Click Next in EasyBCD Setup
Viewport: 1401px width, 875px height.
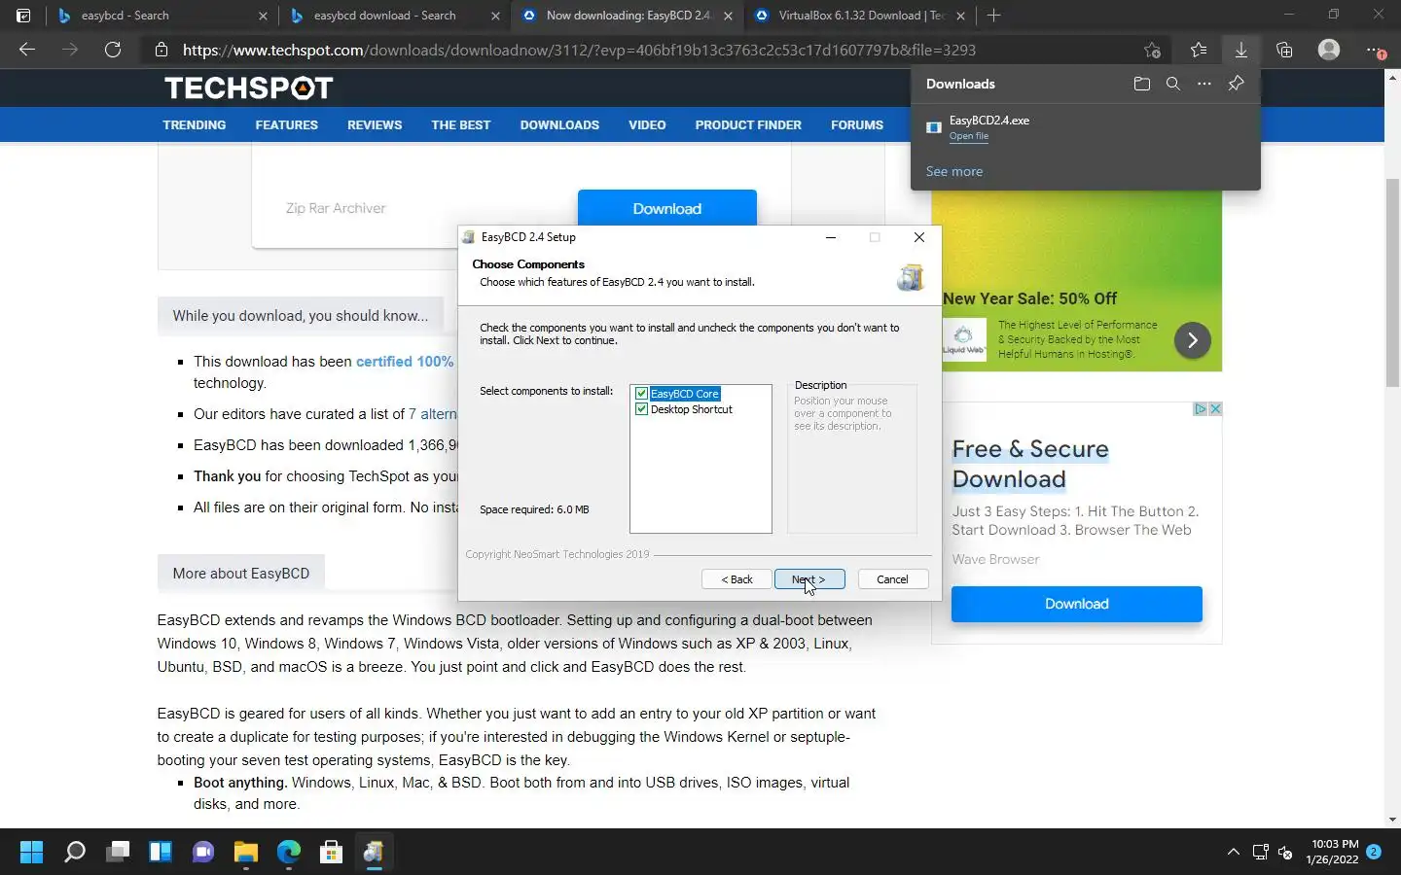click(x=809, y=579)
